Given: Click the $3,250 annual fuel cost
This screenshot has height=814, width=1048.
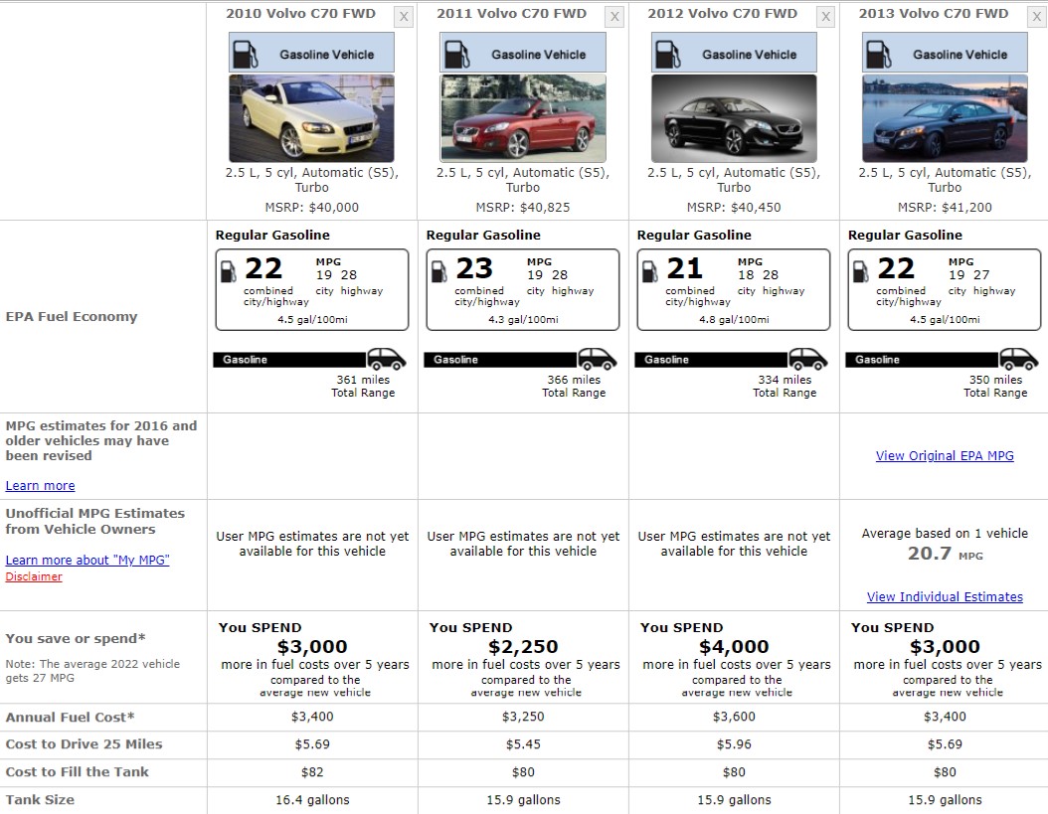Looking at the screenshot, I should coord(523,717).
